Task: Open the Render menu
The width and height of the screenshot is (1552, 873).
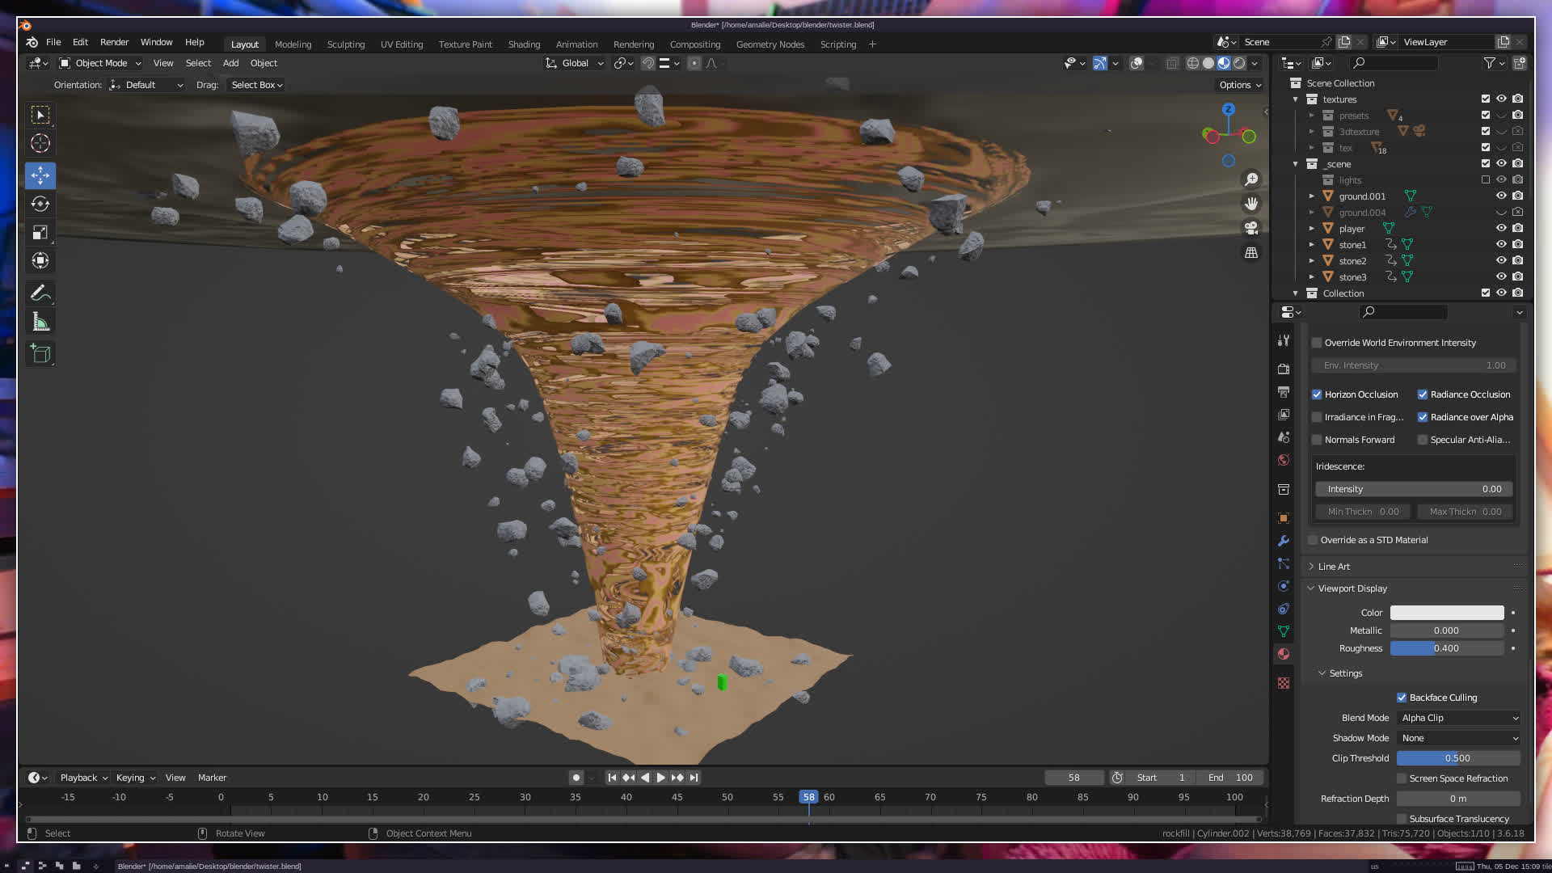Action: (x=114, y=42)
